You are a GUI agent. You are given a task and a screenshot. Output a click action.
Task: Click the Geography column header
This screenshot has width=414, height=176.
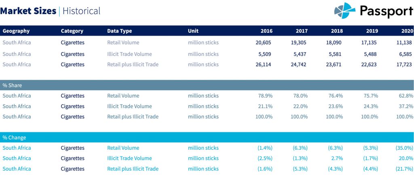click(x=16, y=31)
